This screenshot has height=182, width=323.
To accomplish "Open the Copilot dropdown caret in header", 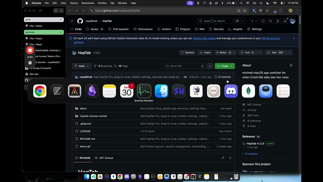I will pos(242,21).
